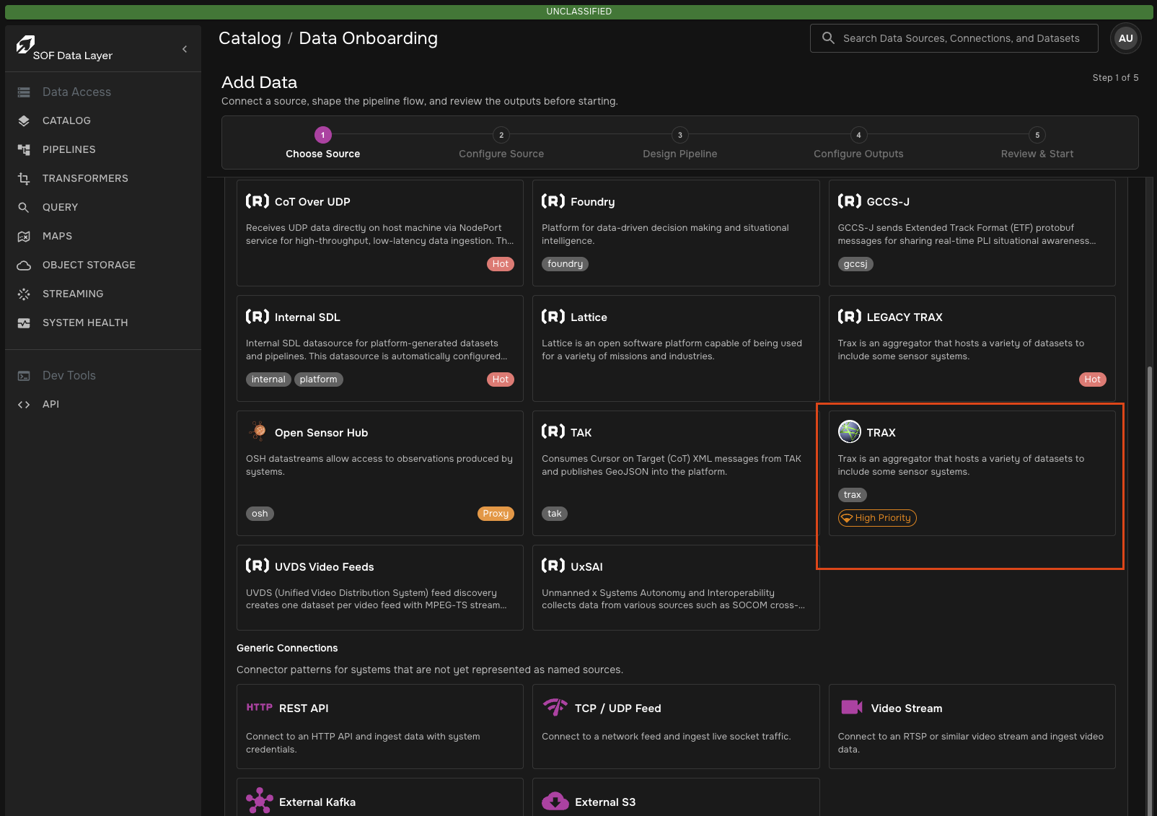Image resolution: width=1157 pixels, height=816 pixels.
Task: Click the Catalog layers icon
Action: point(24,120)
